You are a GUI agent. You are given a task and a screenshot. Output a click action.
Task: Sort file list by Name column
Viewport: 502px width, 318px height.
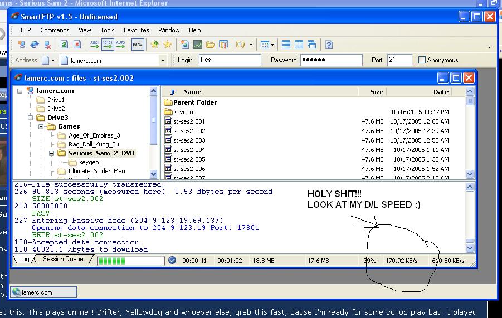192,92
